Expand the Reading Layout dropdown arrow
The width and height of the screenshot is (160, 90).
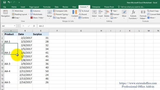tap(29, 14)
